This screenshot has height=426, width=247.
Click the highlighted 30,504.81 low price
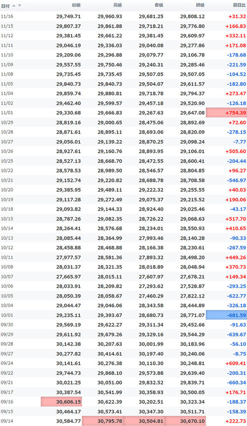[x=144, y=421]
